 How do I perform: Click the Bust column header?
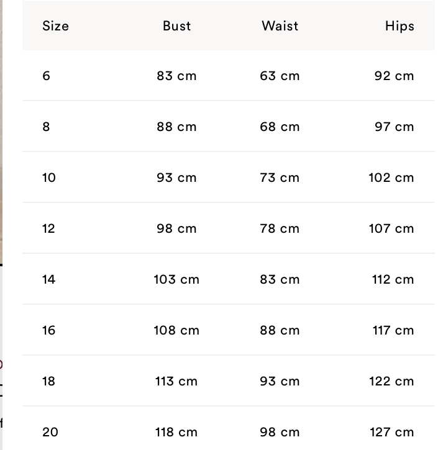pos(176,26)
